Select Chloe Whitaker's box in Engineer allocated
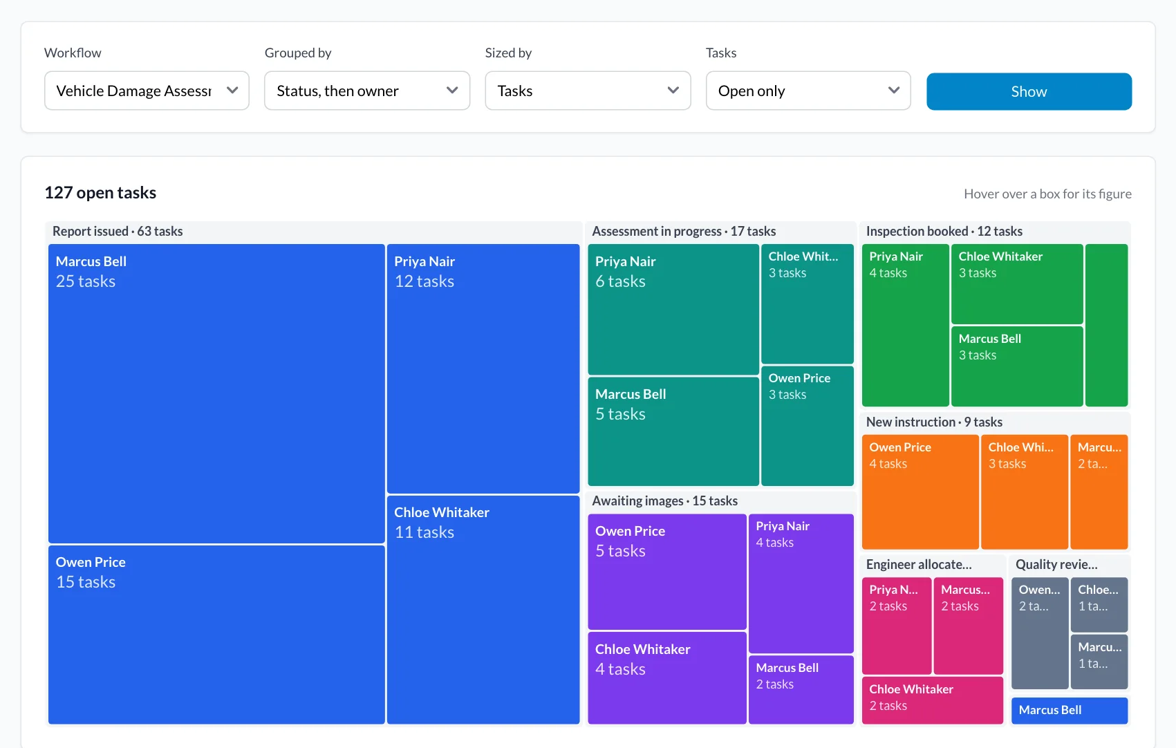 (x=933, y=700)
